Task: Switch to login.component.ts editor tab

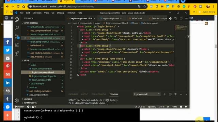Action: (x=112, y=18)
